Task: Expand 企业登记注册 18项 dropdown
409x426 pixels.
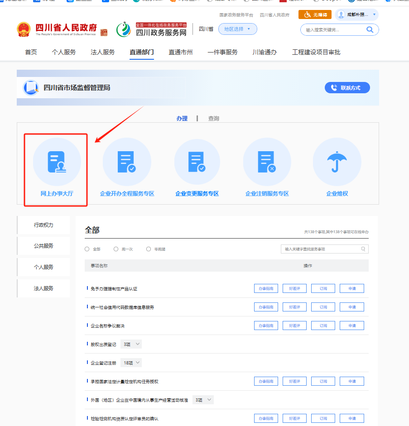Action: pos(132,363)
